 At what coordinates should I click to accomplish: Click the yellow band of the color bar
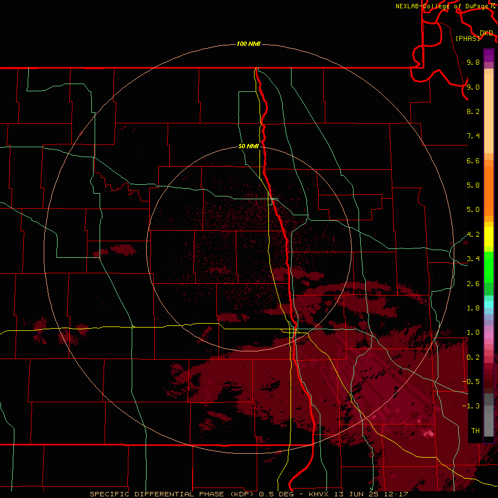point(489,237)
